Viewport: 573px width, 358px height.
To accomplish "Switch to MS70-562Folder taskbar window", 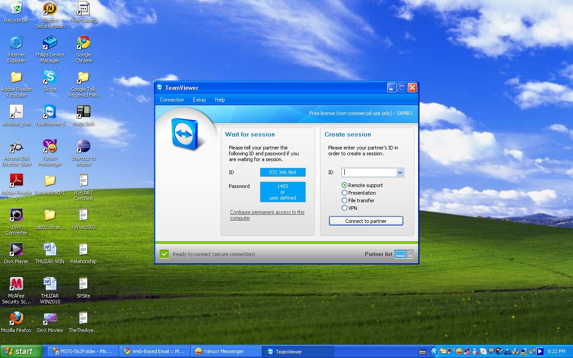I will 83,352.
